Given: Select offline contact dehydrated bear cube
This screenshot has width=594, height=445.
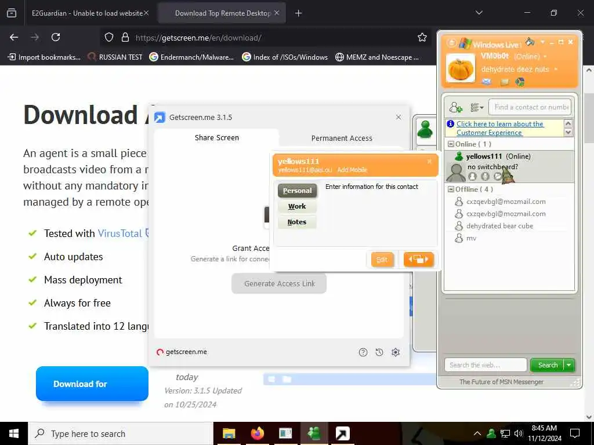Looking at the screenshot, I should pyautogui.click(x=499, y=226).
